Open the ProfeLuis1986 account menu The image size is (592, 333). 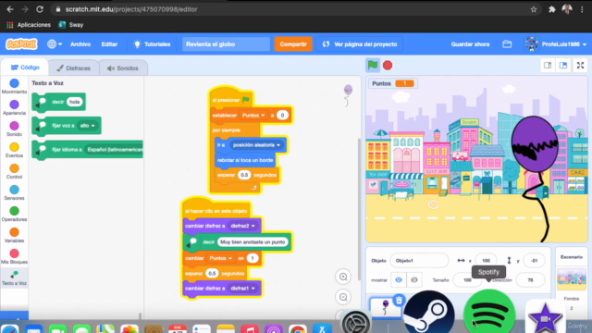(555, 44)
